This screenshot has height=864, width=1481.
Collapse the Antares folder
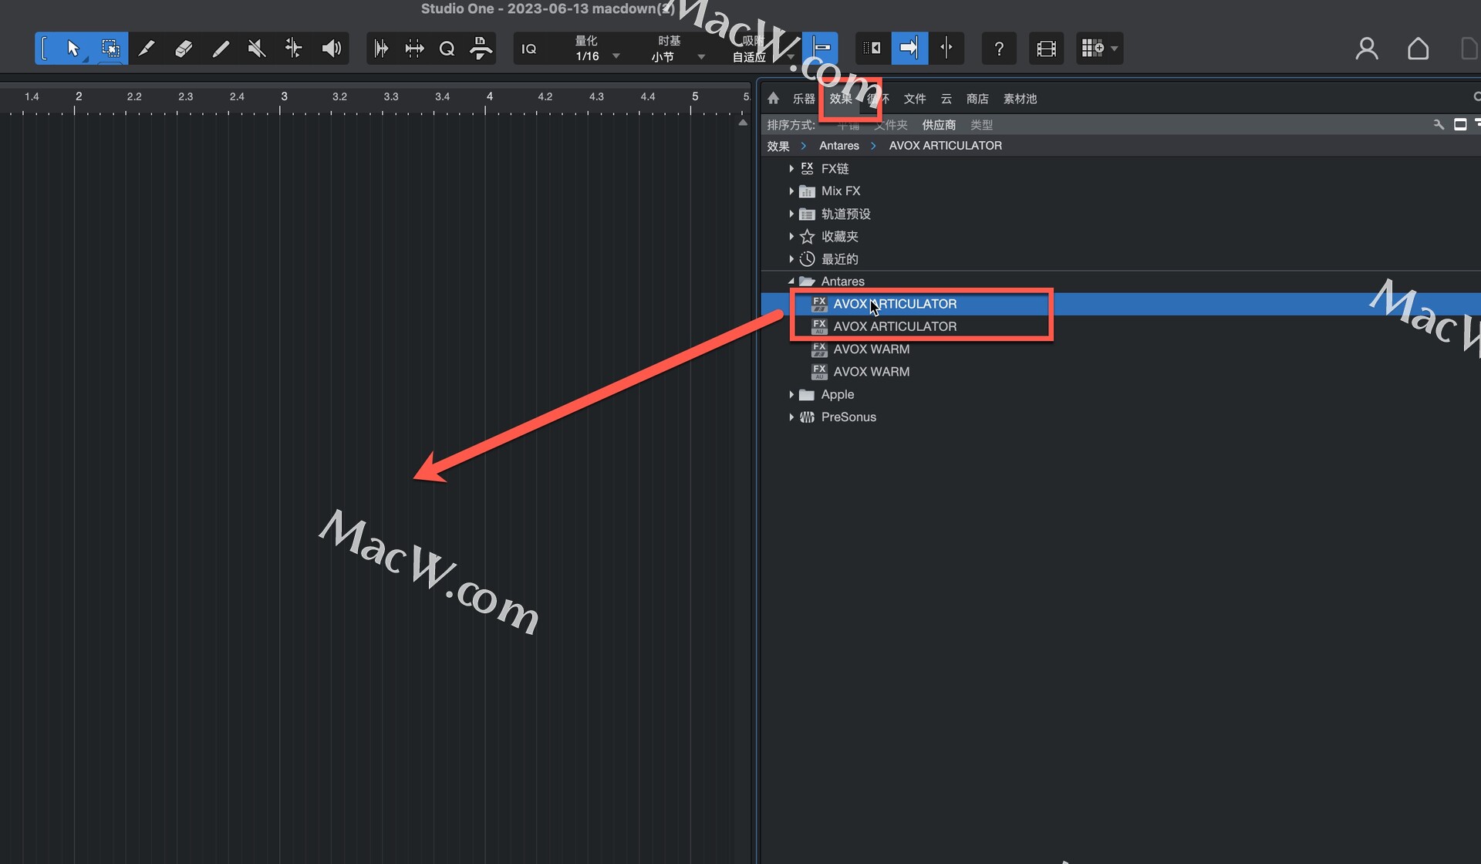point(791,282)
